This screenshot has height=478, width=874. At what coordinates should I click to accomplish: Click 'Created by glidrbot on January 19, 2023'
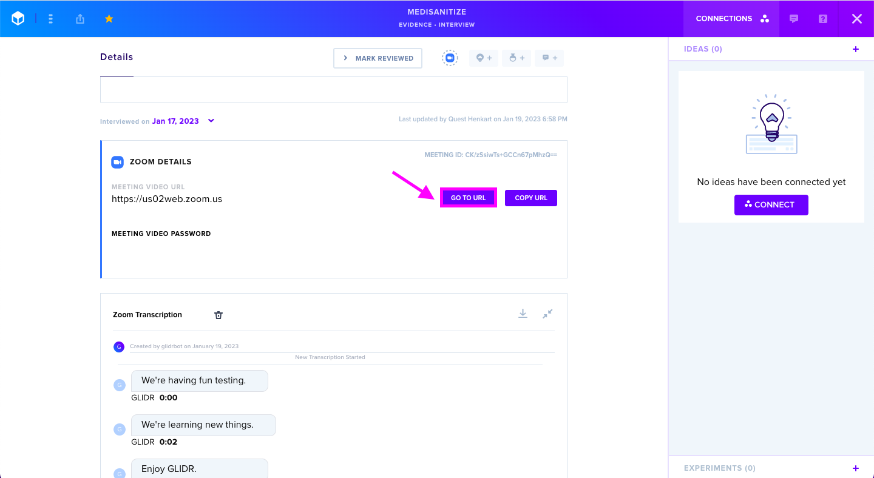pyautogui.click(x=184, y=346)
